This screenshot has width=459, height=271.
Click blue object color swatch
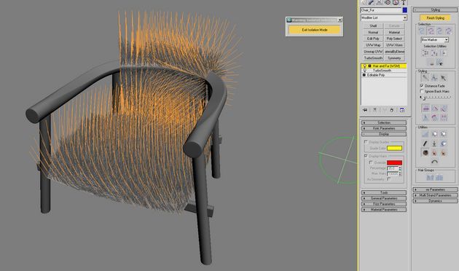click(405, 10)
